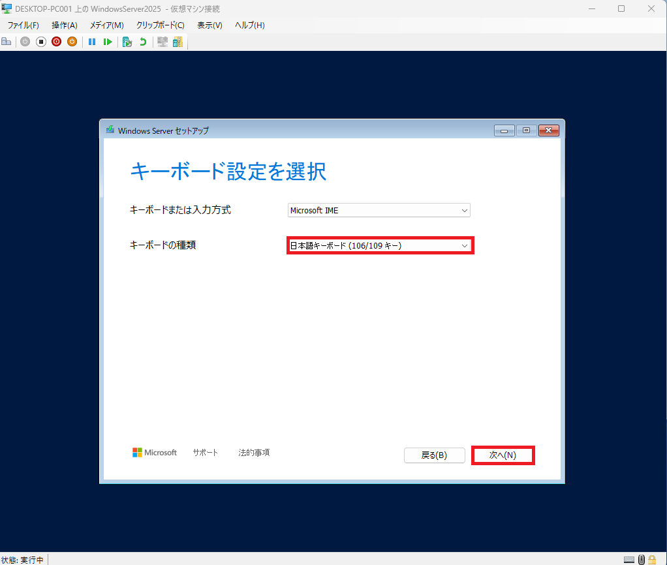Click the green Reset play icon

point(108,42)
